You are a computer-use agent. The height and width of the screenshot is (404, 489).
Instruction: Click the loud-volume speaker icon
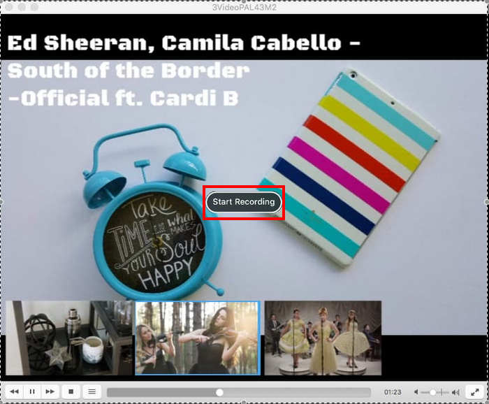coord(455,392)
